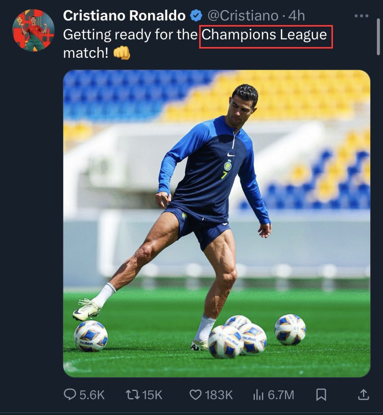Image resolution: width=383 pixels, height=415 pixels.
Task: Open the view analytics bar-chart icon
Action: (x=258, y=395)
